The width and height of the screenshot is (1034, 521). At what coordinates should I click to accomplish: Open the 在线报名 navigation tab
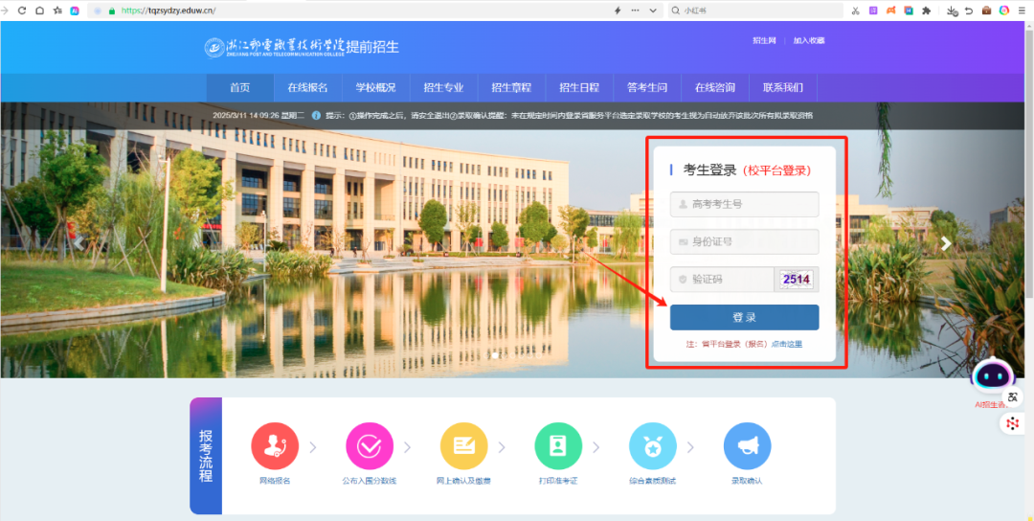click(307, 87)
